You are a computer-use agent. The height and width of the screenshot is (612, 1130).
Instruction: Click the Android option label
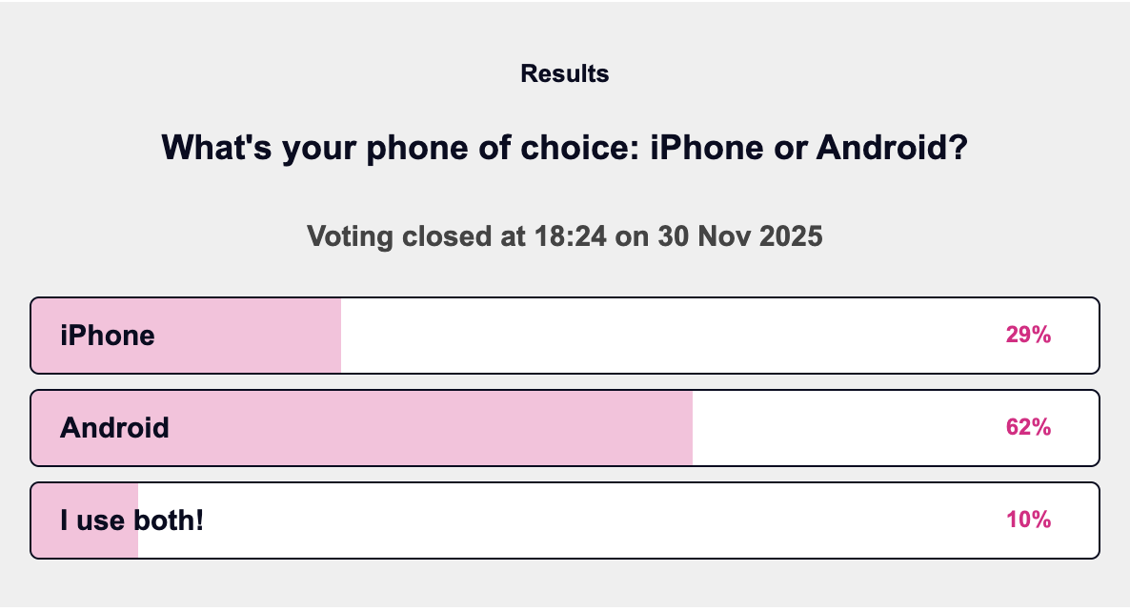coord(114,427)
